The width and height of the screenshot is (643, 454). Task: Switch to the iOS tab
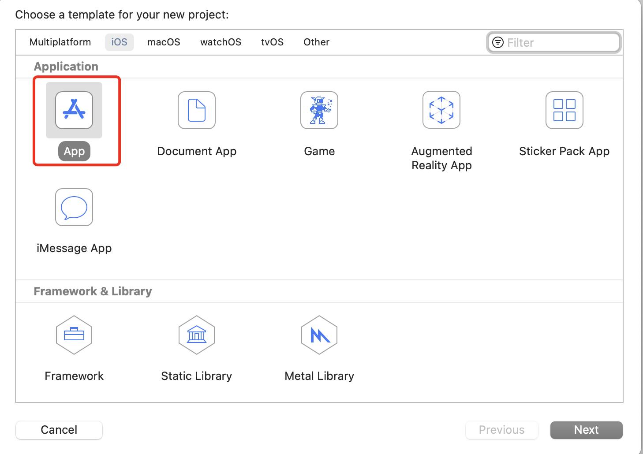[120, 42]
